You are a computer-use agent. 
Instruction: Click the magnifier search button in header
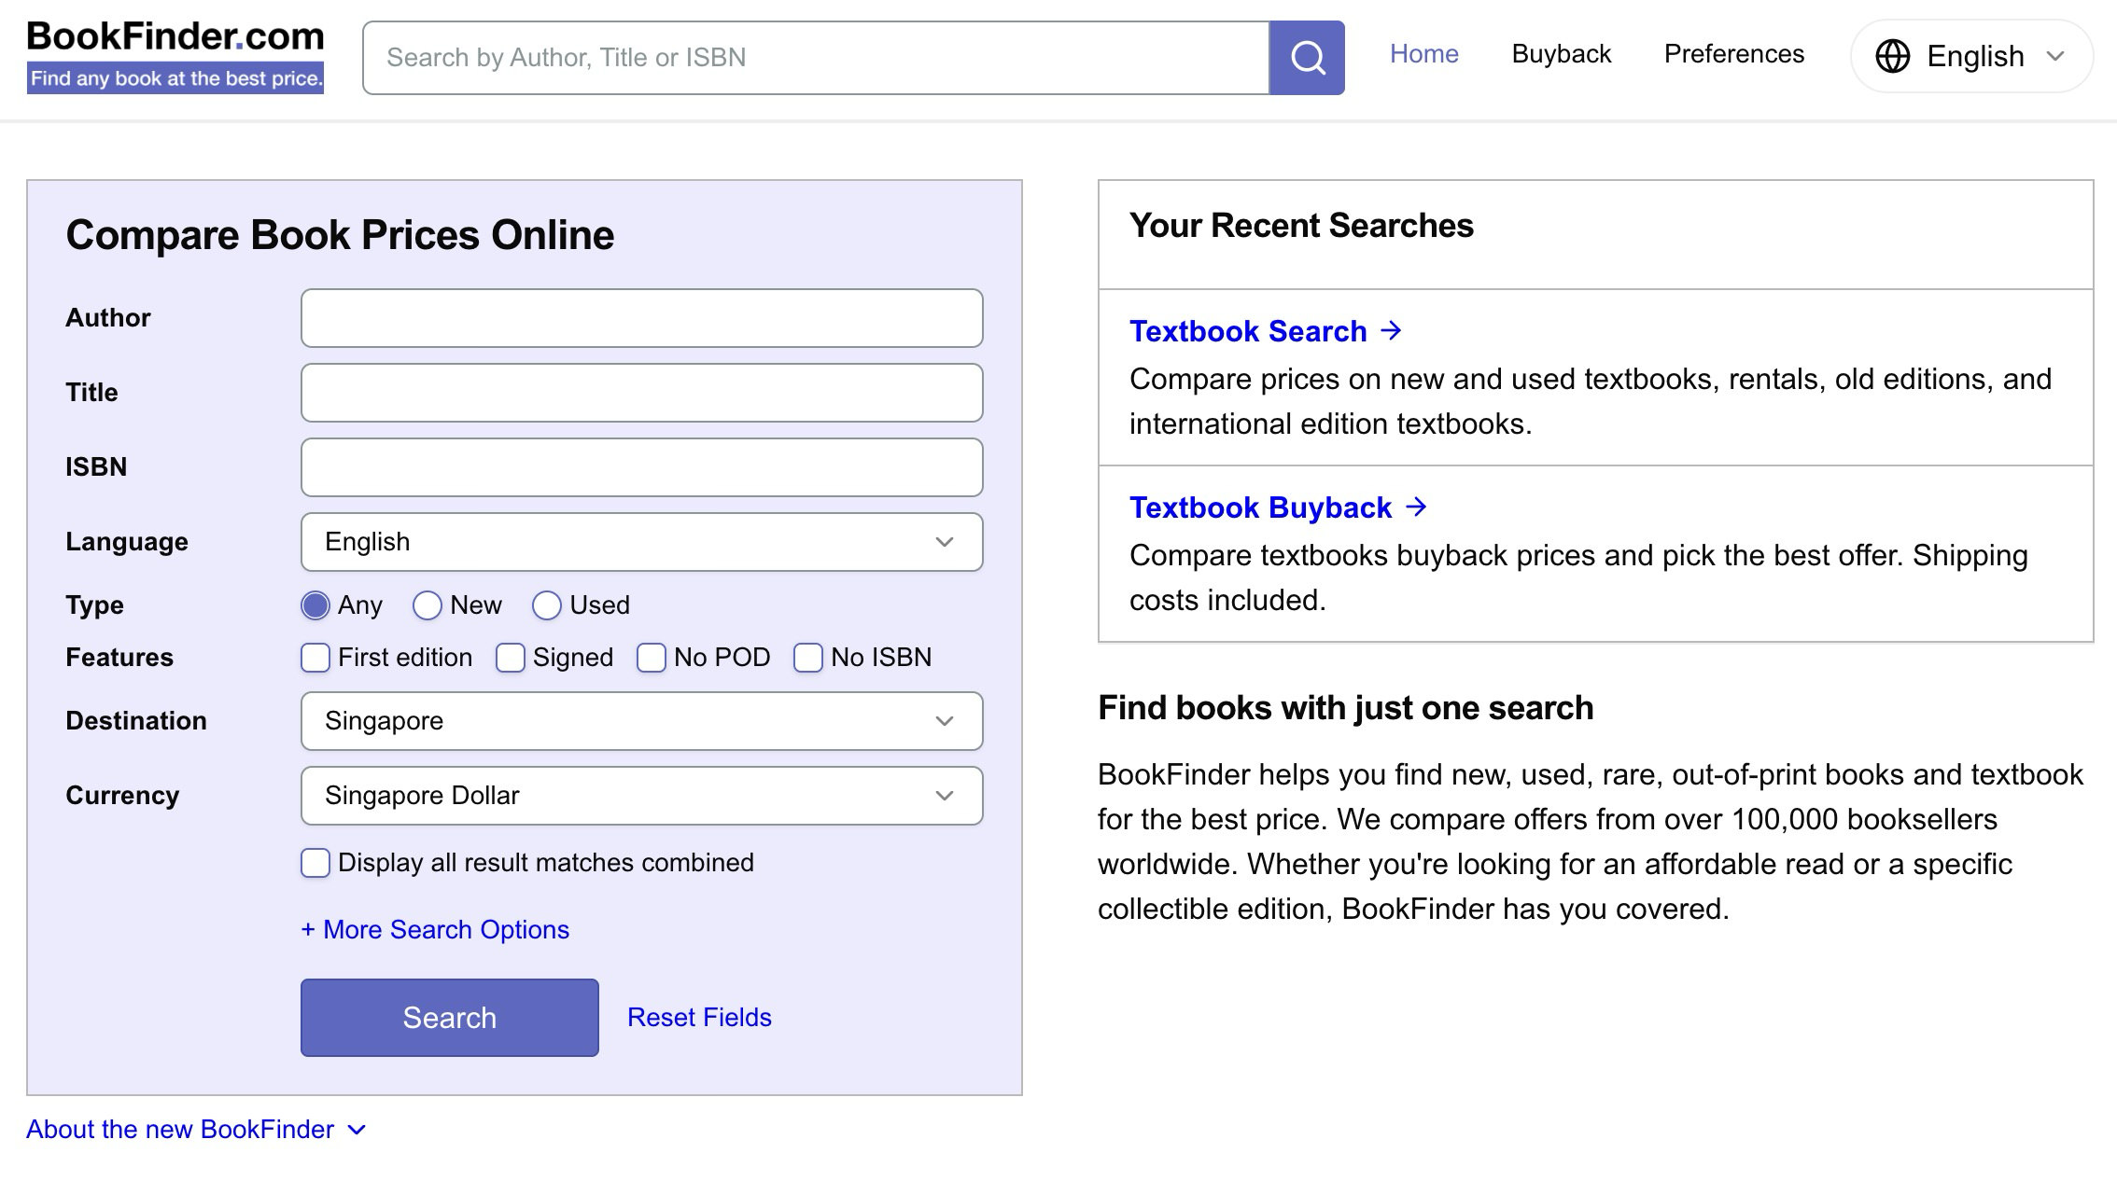(x=1307, y=58)
